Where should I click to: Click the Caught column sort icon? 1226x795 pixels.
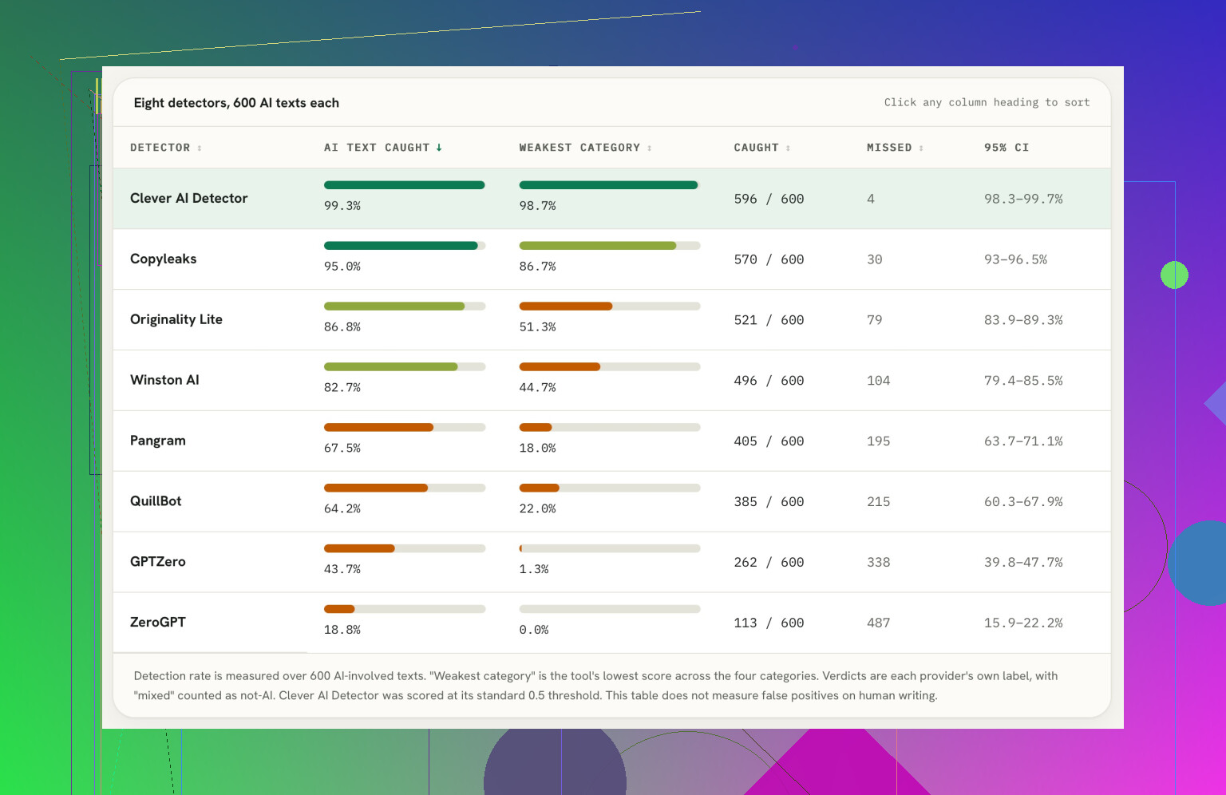click(x=788, y=148)
